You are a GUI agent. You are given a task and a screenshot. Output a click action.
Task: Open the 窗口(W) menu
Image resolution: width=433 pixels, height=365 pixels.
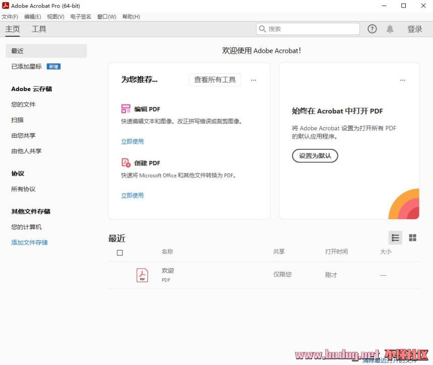[x=107, y=17]
